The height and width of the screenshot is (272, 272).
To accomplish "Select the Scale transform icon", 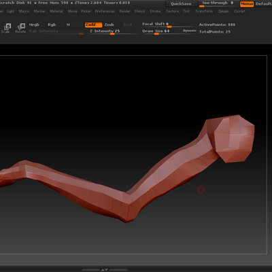I will click(6, 28).
